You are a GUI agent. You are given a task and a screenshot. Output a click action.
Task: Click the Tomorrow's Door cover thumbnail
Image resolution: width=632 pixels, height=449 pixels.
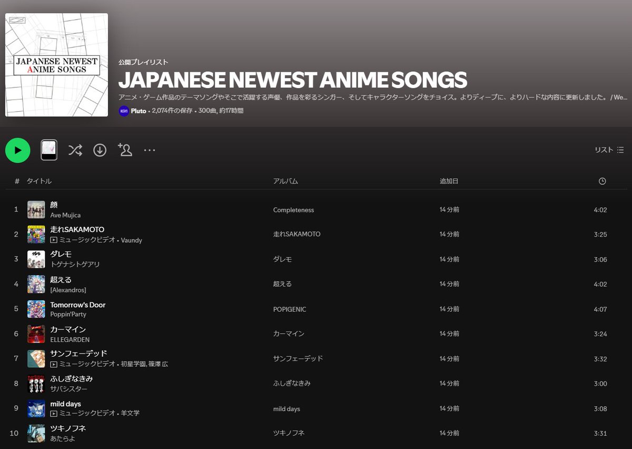pos(36,309)
